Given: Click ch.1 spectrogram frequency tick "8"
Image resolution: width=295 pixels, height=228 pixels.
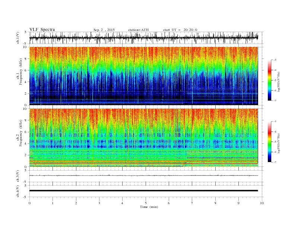Looking at the screenshot, I should coord(26,59).
